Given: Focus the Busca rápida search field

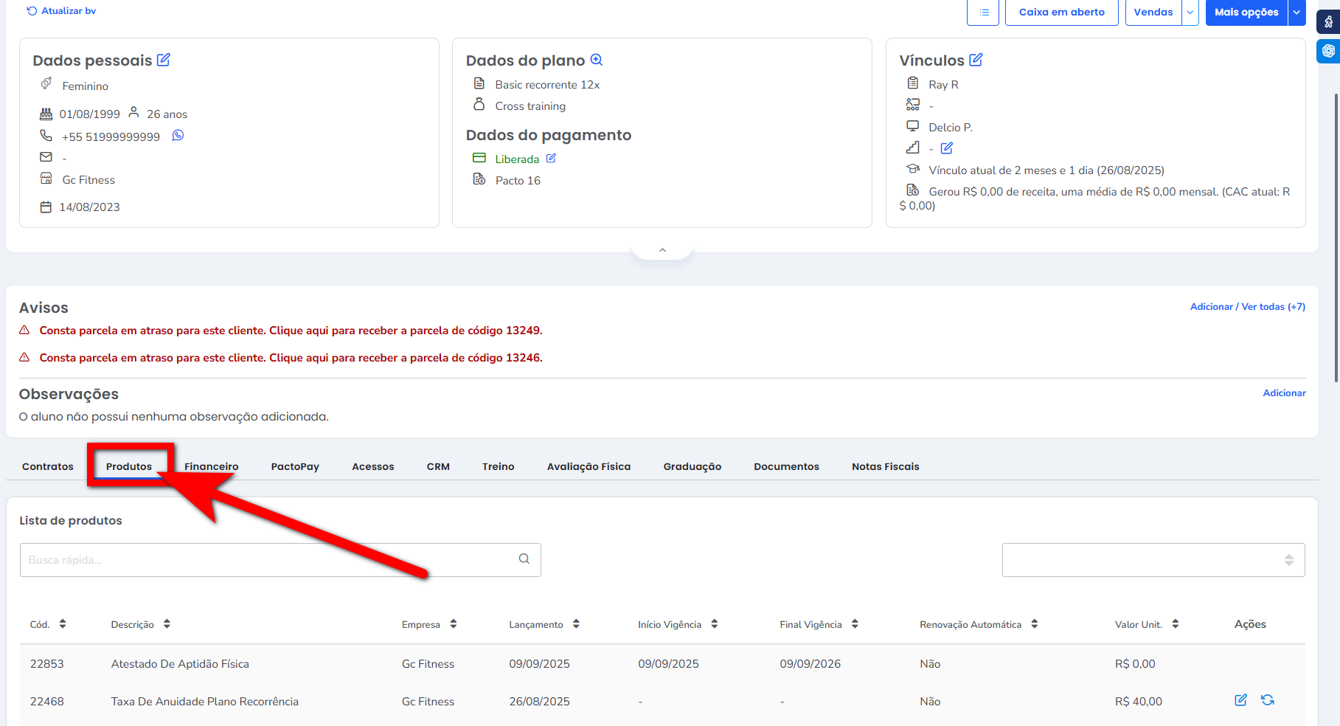Looking at the screenshot, I should [x=265, y=560].
